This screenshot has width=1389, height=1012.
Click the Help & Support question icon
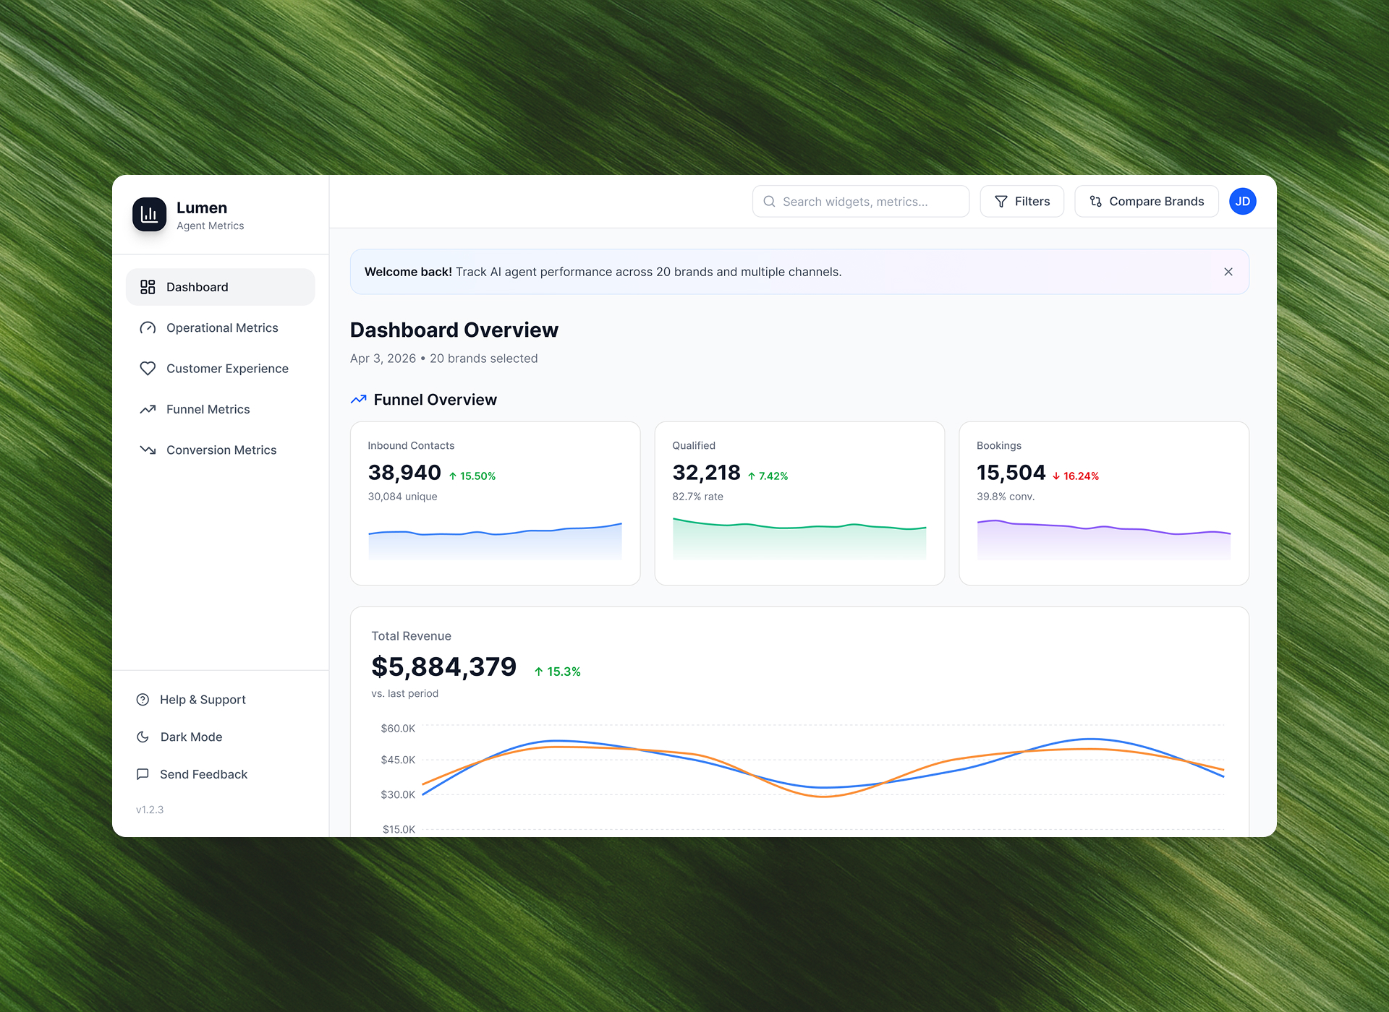tap(143, 700)
